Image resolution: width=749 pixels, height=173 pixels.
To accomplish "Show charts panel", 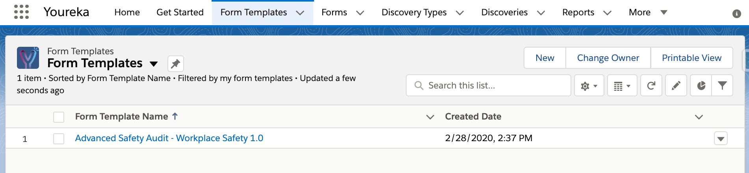I will tap(701, 86).
